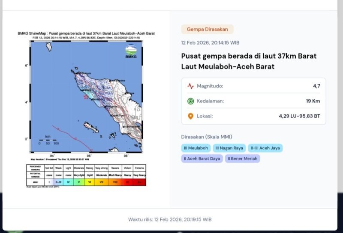
Task: Click the Kedalaman label
Action: (210, 101)
